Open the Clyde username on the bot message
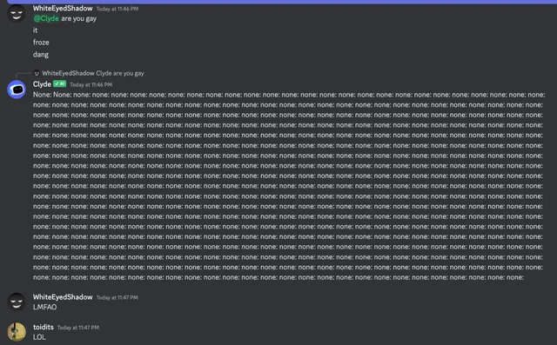 pyautogui.click(x=42, y=84)
